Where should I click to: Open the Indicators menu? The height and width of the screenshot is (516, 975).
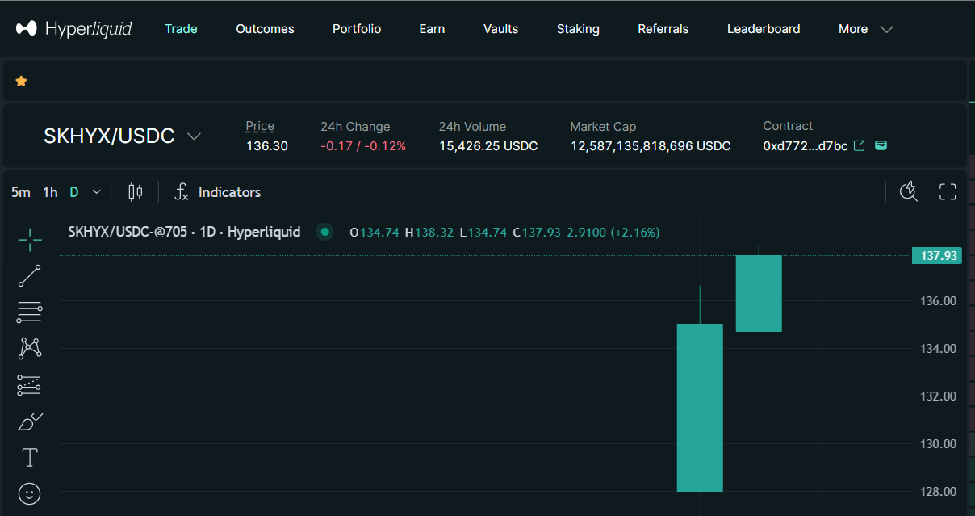(x=218, y=192)
